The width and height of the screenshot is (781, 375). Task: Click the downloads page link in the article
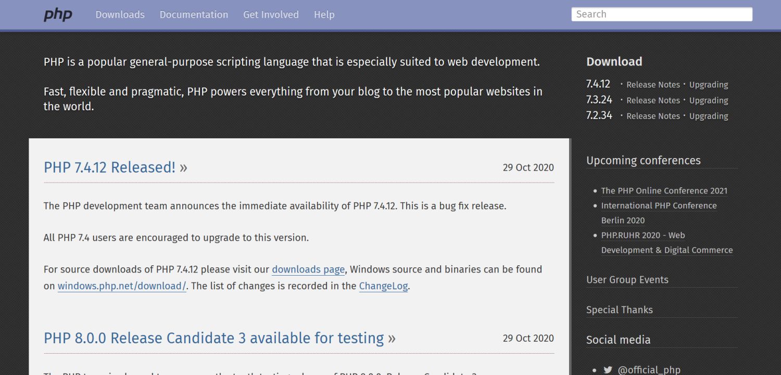point(308,269)
